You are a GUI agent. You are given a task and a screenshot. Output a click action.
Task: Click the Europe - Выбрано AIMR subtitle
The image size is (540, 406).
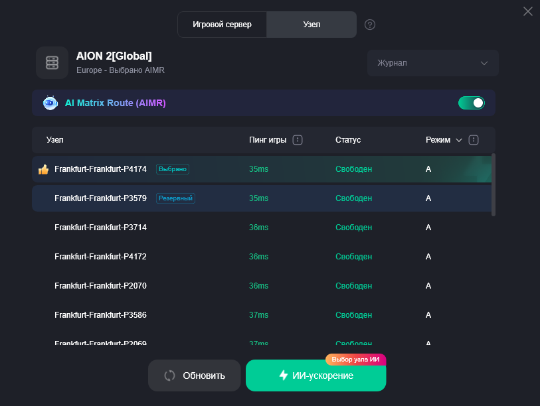click(120, 70)
